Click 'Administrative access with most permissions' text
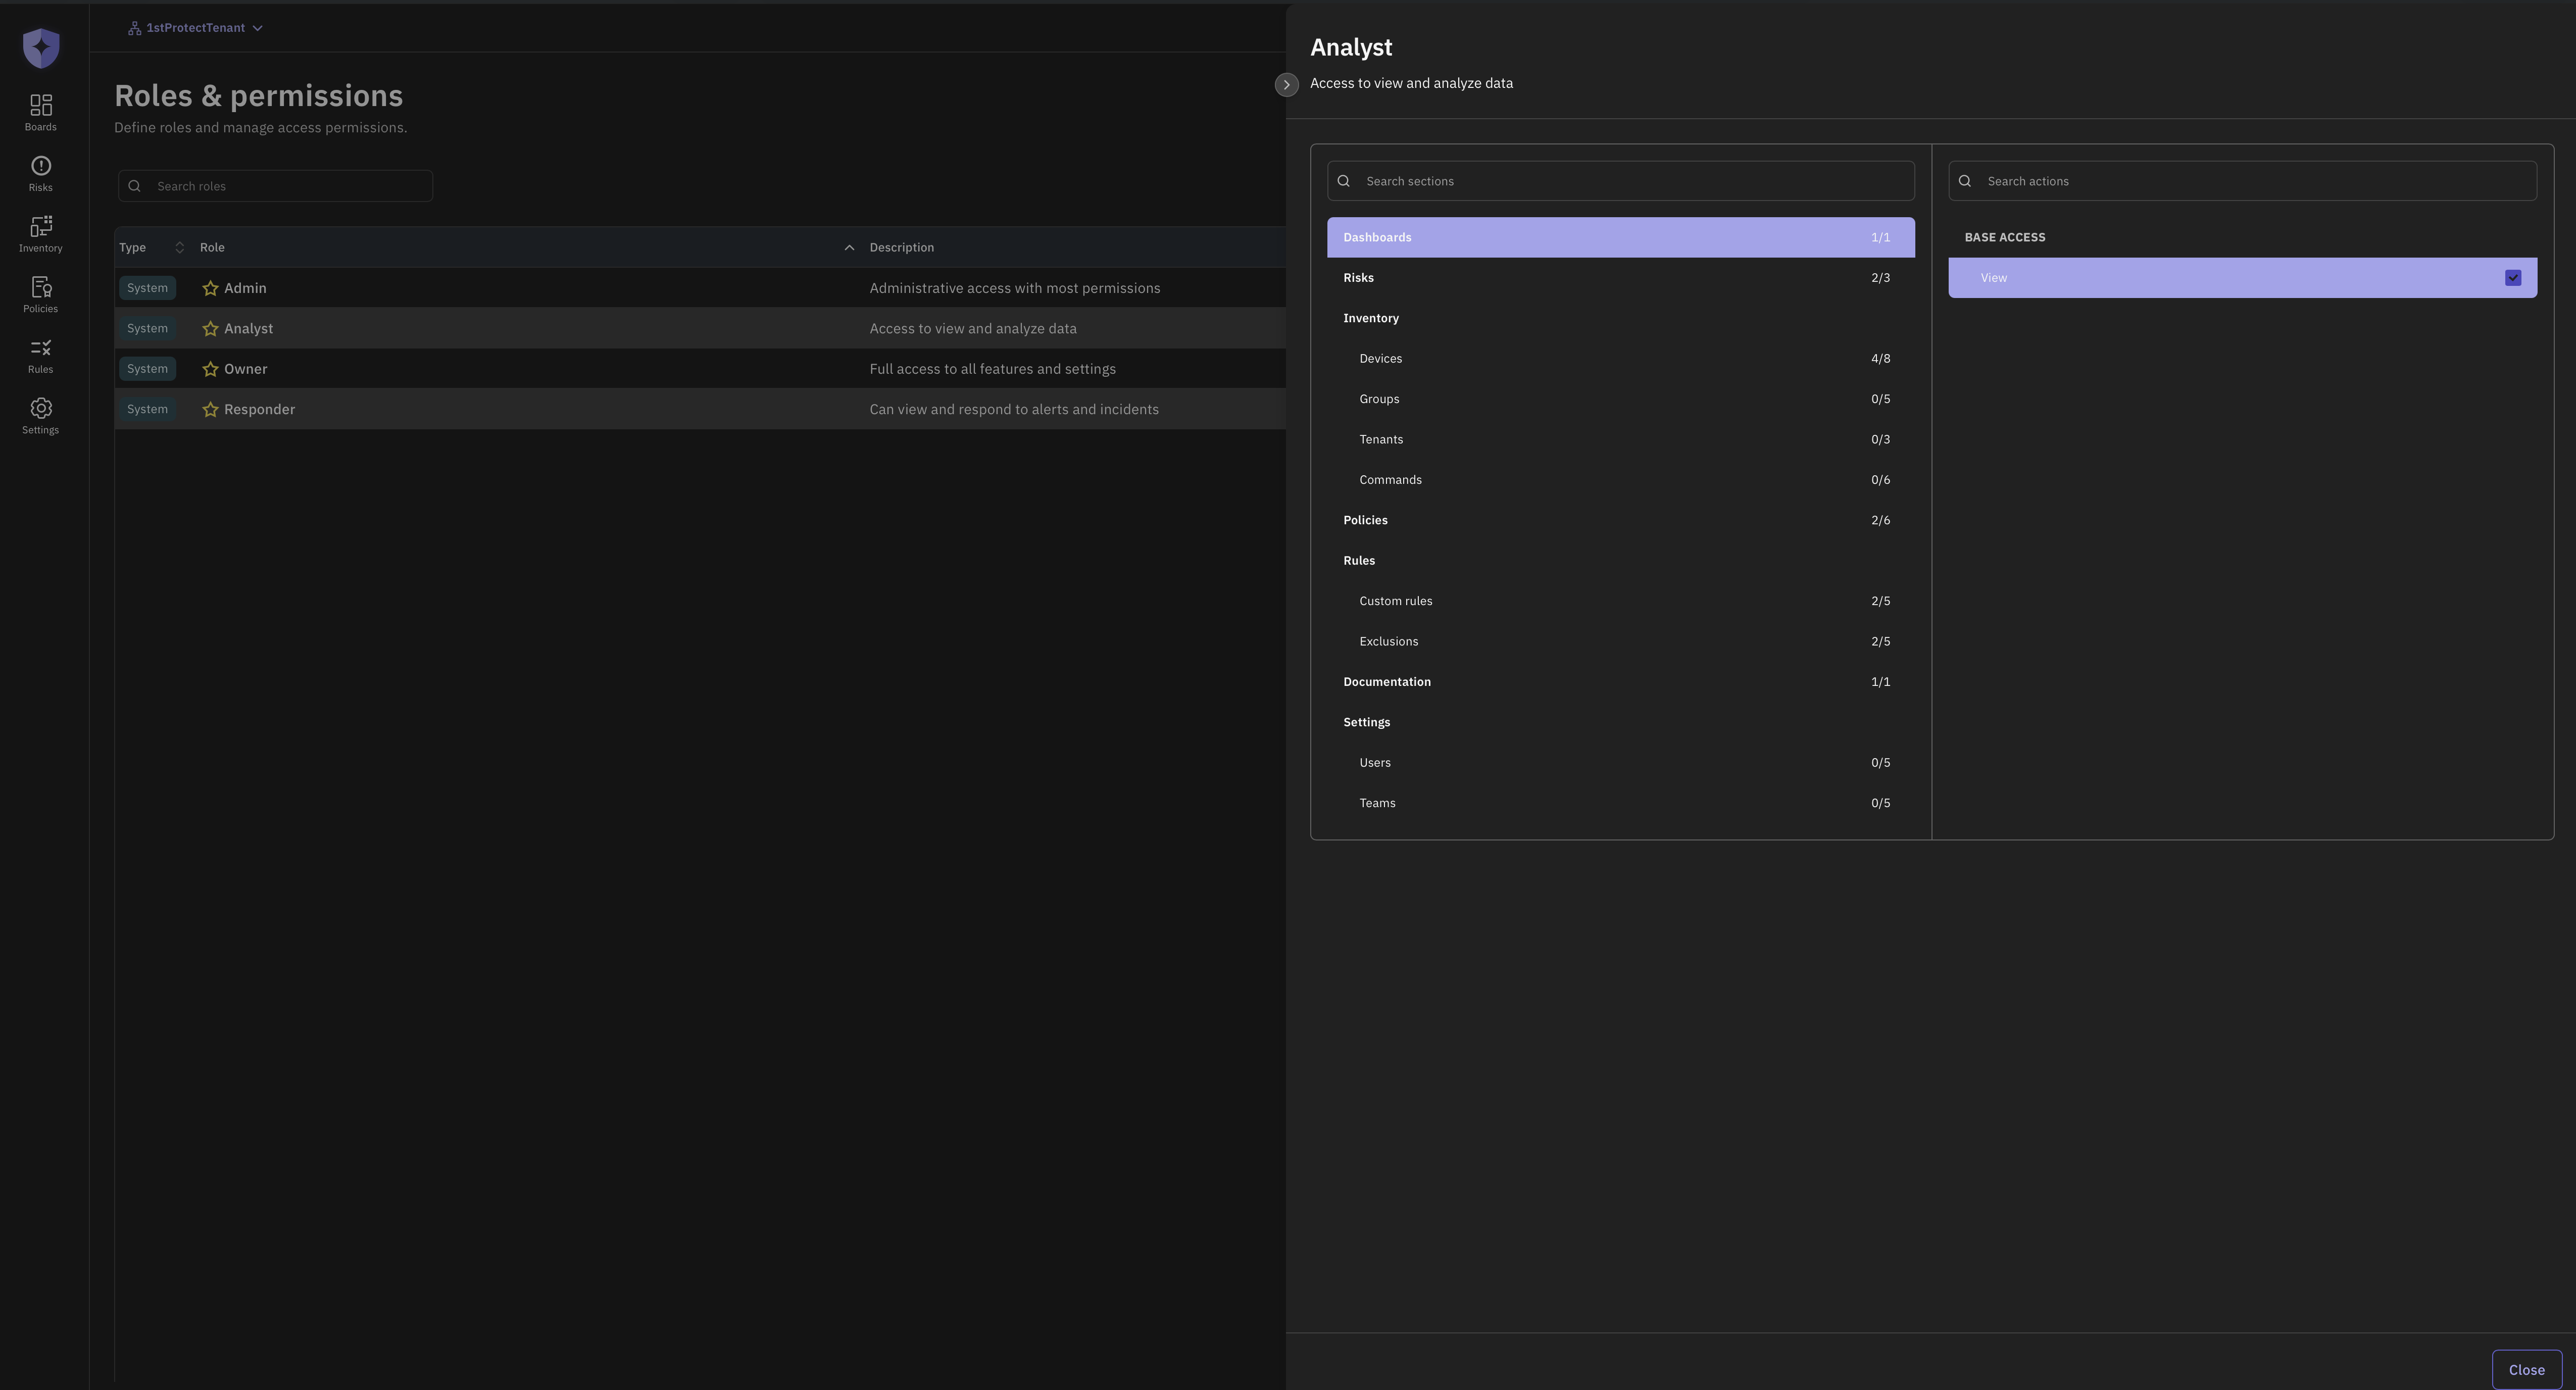2576x1390 pixels. click(x=1015, y=288)
